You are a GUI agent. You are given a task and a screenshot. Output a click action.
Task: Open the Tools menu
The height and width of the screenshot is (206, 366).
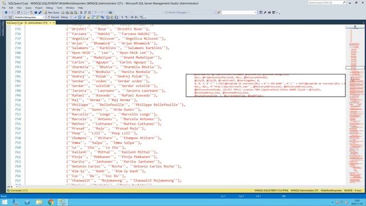point(59,7)
